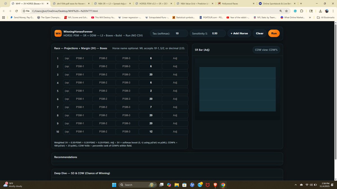Screen dimensions: 337x189
Task: Open the extensions puzzle icon
Action: 302,11
